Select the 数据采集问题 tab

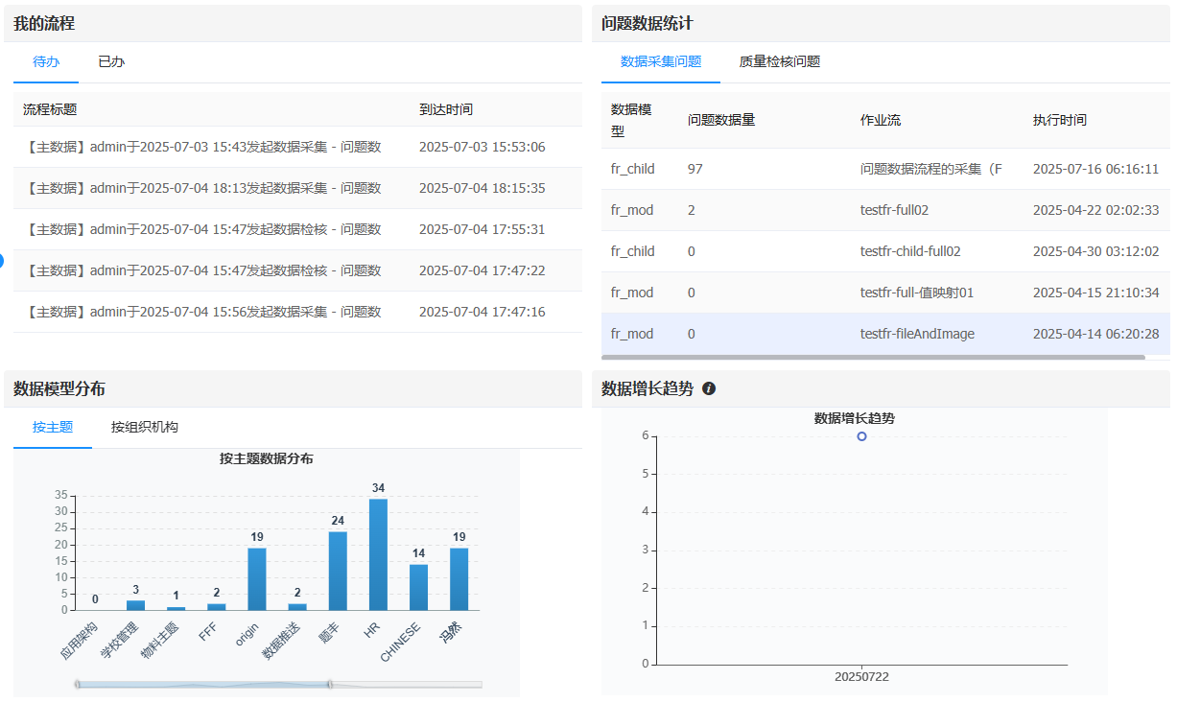661,62
